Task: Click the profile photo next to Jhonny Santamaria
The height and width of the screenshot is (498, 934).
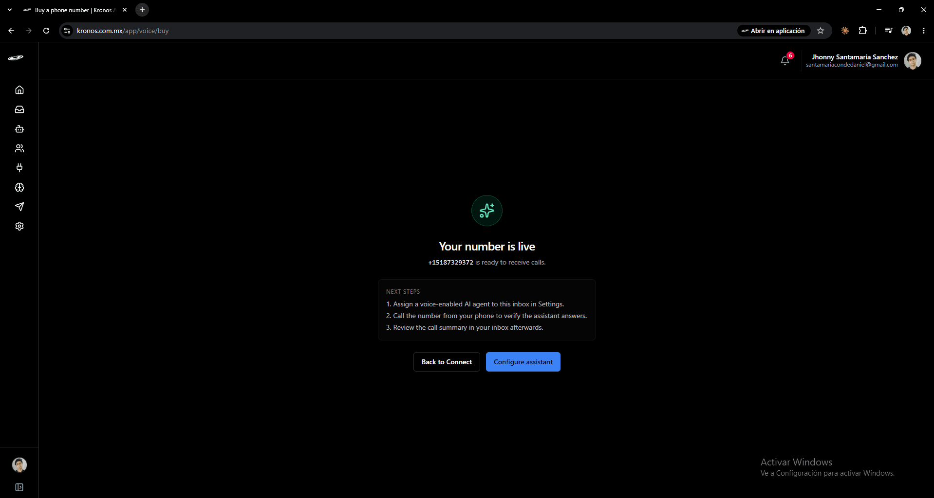Action: (913, 61)
